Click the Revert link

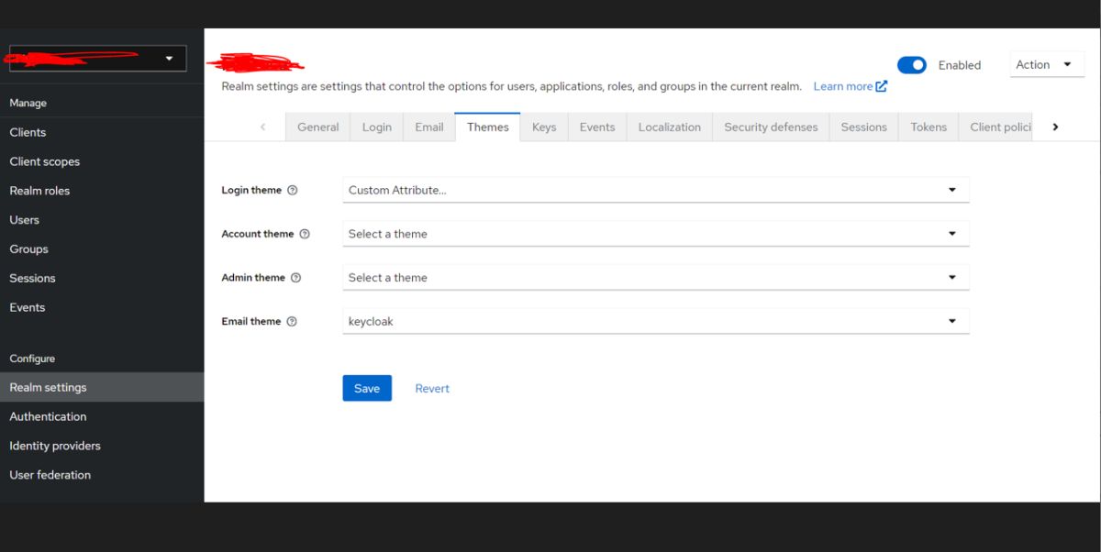tap(432, 388)
